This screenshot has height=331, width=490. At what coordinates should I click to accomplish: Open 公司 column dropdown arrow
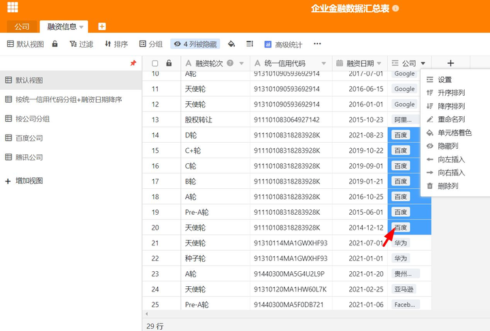click(x=423, y=63)
